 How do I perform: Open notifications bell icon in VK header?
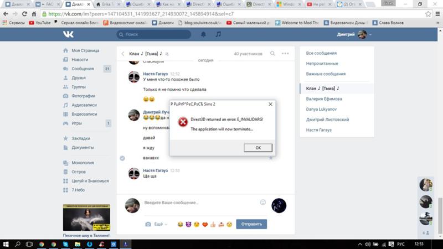click(x=203, y=34)
